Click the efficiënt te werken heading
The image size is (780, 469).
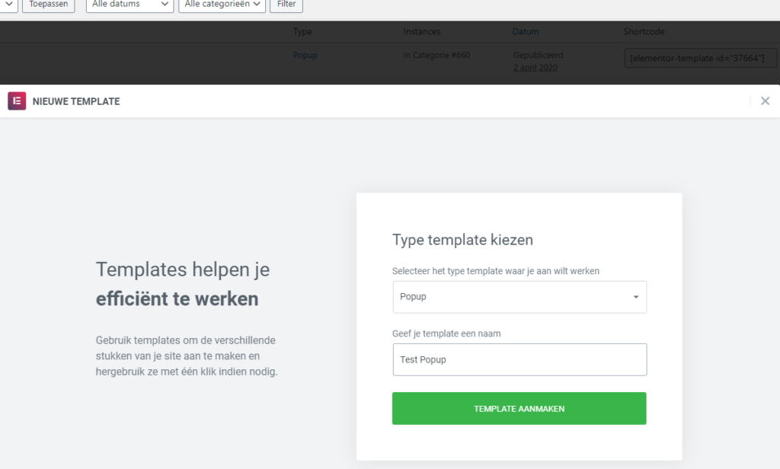tap(177, 299)
